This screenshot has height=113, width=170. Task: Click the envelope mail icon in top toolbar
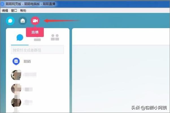(23, 21)
